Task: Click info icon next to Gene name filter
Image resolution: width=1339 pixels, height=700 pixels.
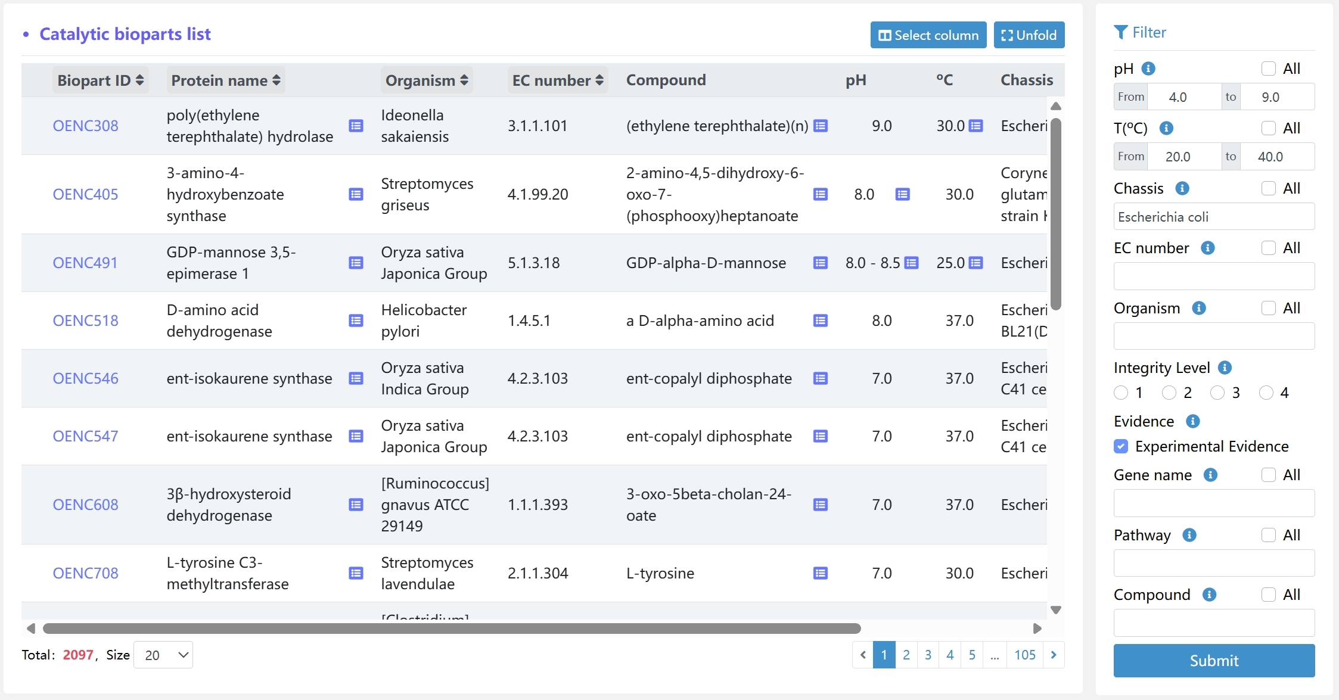Action: 1210,475
